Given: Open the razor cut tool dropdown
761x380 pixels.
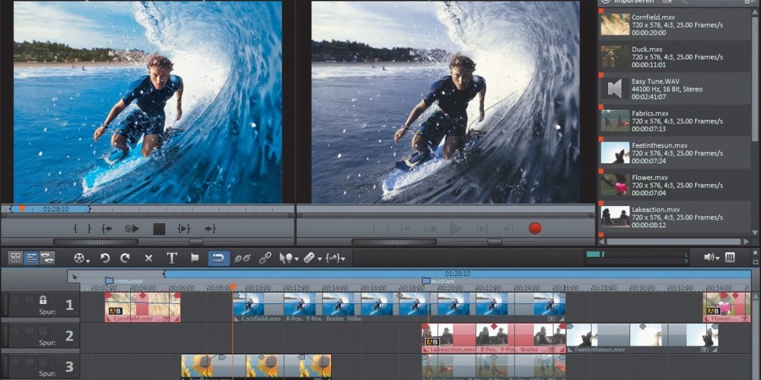Looking at the screenshot, I should [x=312, y=259].
